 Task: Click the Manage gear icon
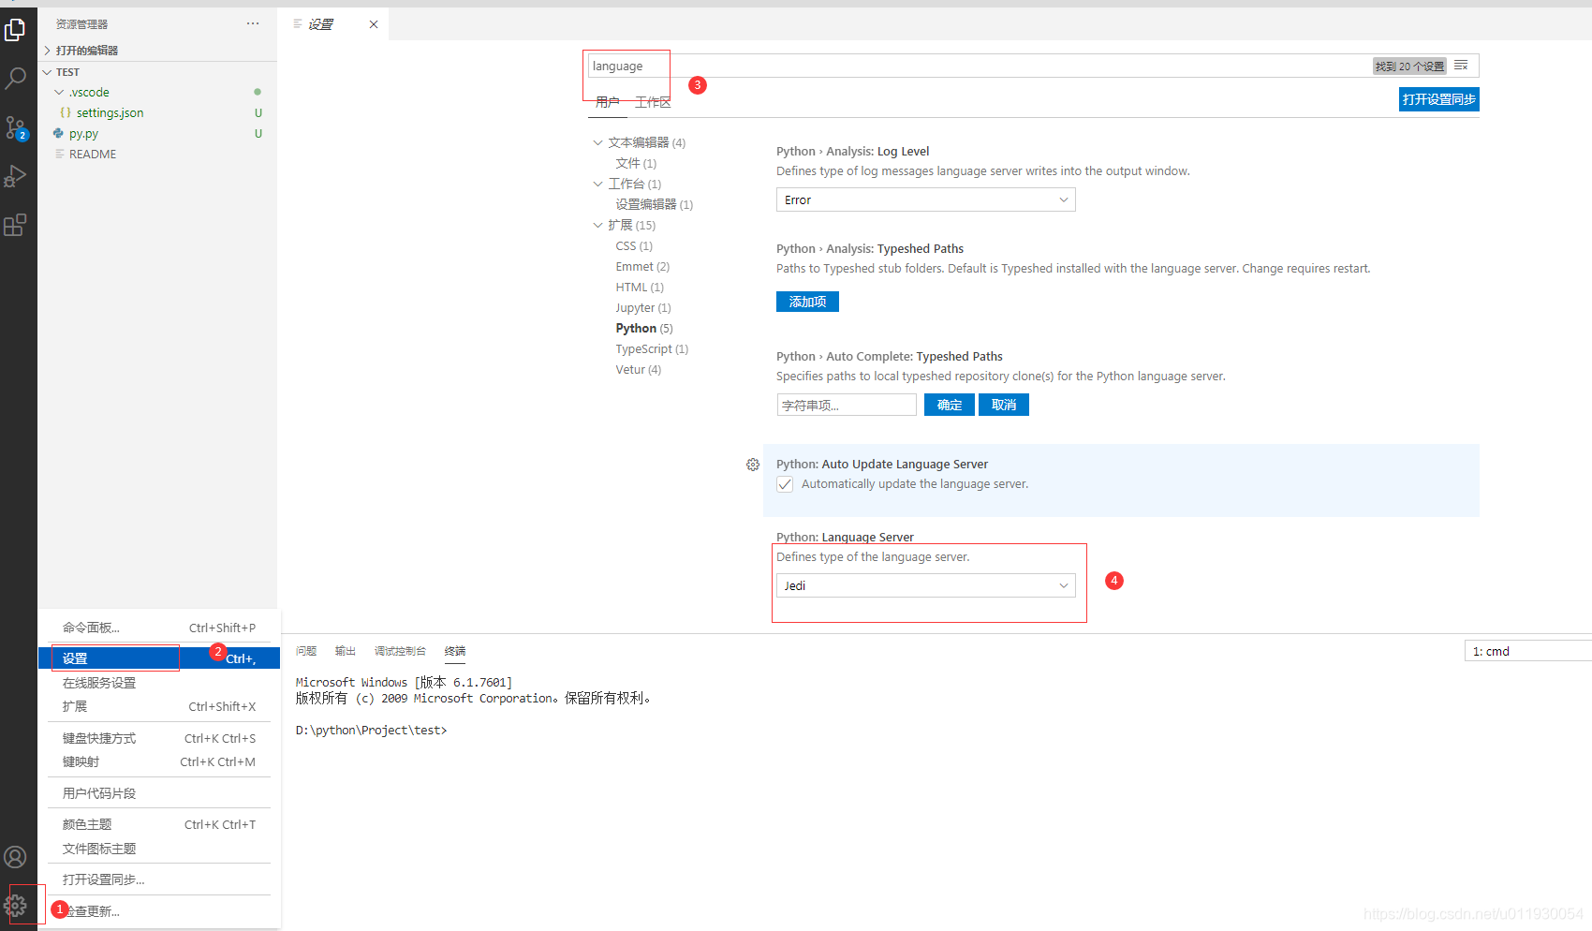click(x=15, y=906)
